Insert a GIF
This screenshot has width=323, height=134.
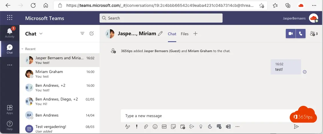tap(164, 126)
